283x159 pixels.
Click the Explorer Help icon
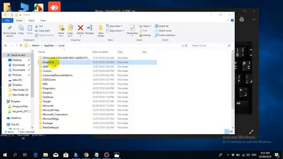pos(232,20)
